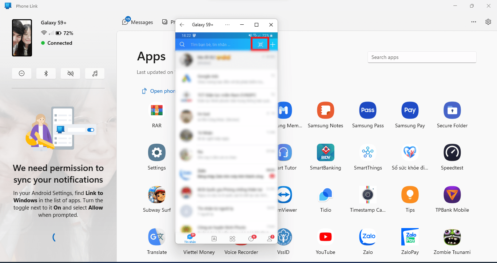Click the Voice Recorder label

(241, 252)
